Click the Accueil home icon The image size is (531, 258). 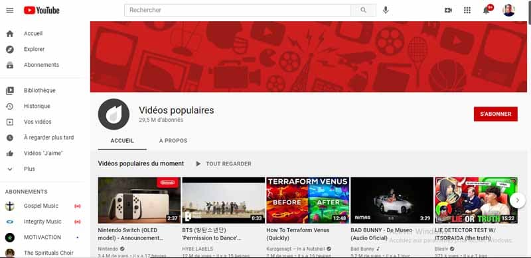(10, 34)
